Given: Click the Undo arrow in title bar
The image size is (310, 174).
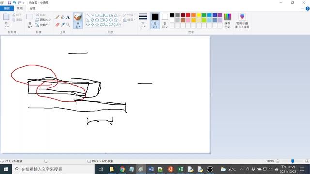Looking at the screenshot, I should pyautogui.click(x=15, y=3).
